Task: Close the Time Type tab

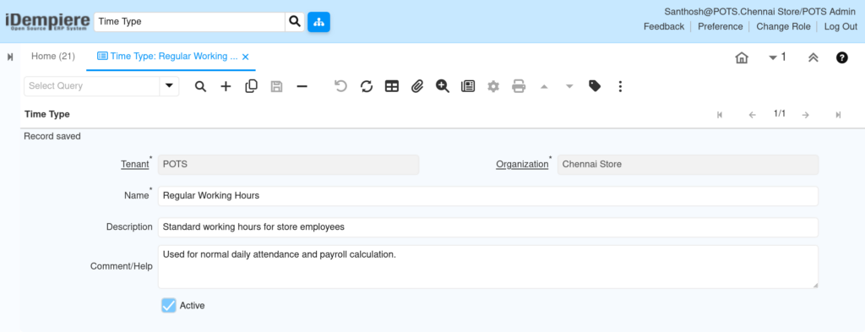Action: click(246, 57)
